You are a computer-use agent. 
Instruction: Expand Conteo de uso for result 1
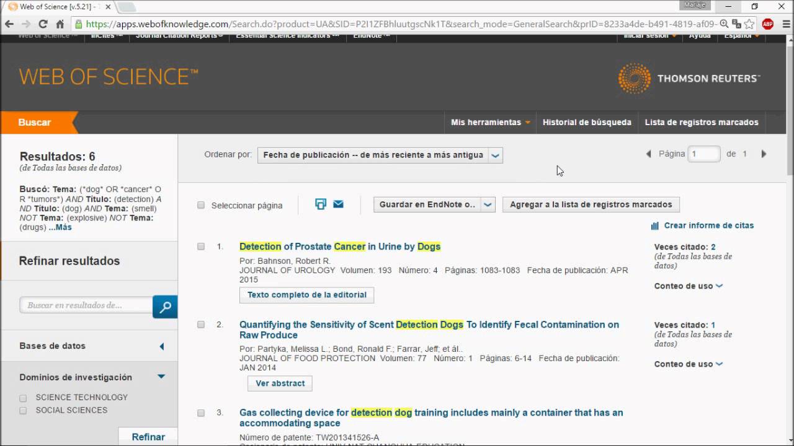689,286
